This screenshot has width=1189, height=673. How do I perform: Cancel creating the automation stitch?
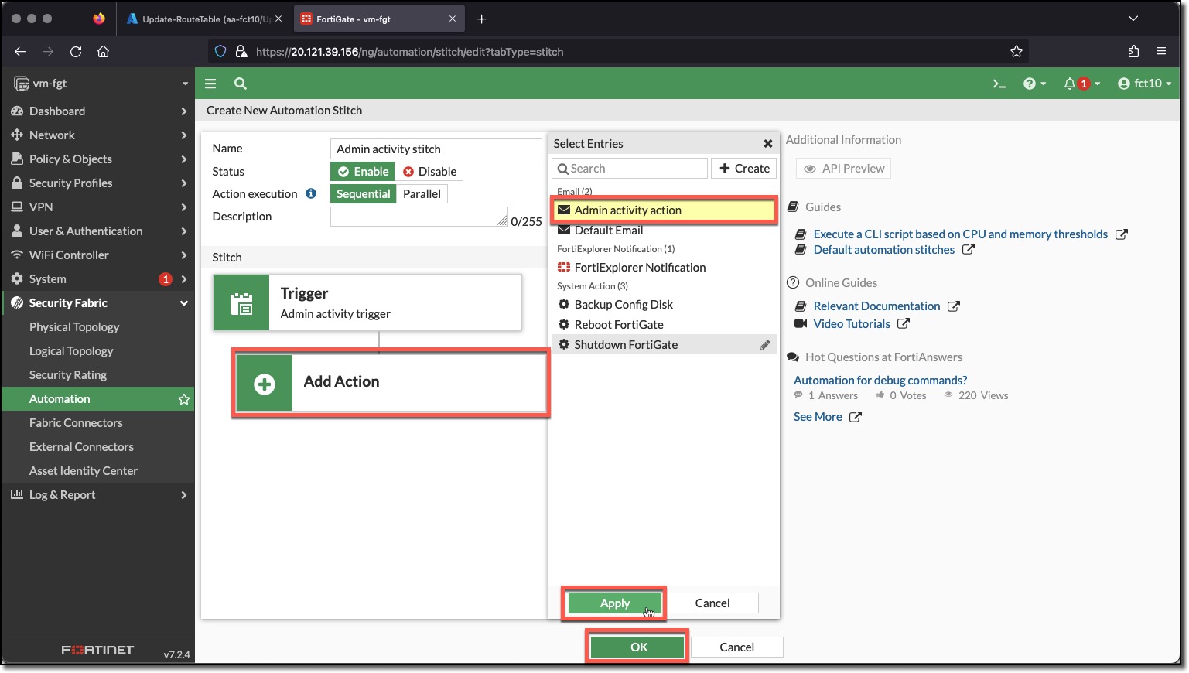[x=736, y=647]
